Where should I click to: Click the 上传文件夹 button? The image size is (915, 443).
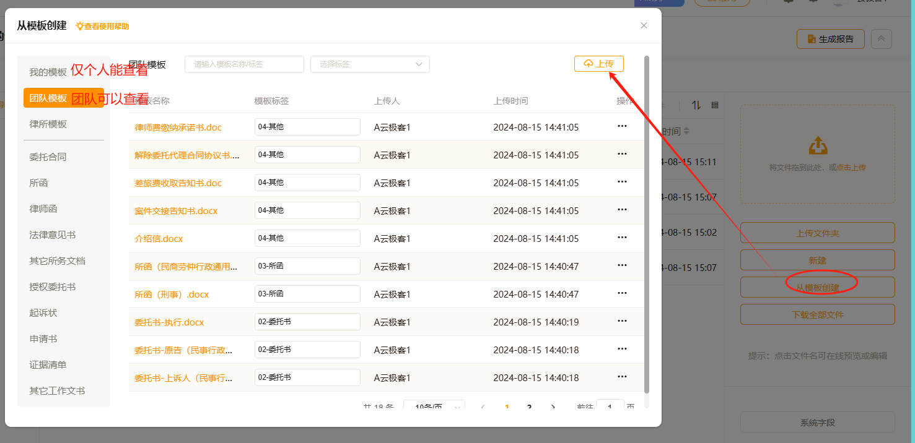(817, 233)
